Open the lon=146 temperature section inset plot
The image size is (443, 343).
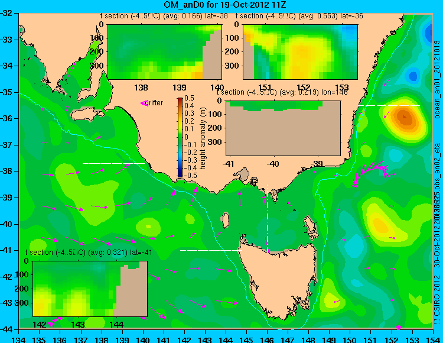point(283,128)
